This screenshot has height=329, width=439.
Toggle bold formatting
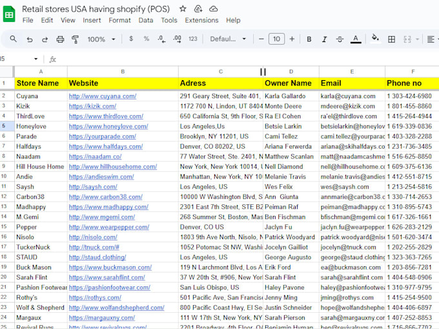(309, 39)
